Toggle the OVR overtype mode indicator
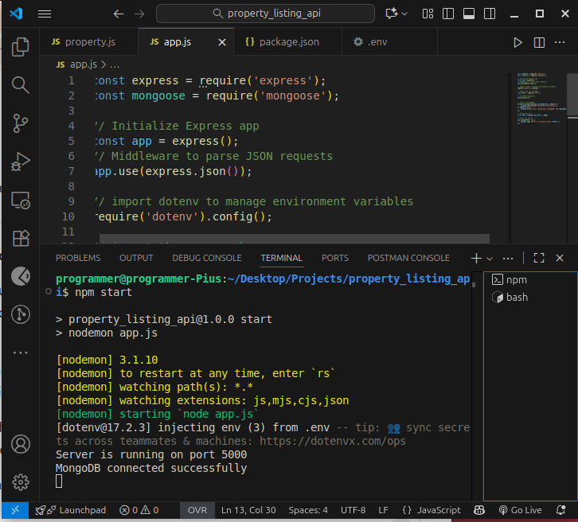The width and height of the screenshot is (578, 522). (x=197, y=510)
